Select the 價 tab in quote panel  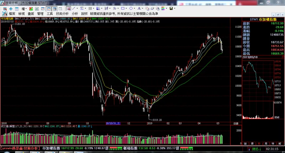pyautogui.click(x=252, y=143)
